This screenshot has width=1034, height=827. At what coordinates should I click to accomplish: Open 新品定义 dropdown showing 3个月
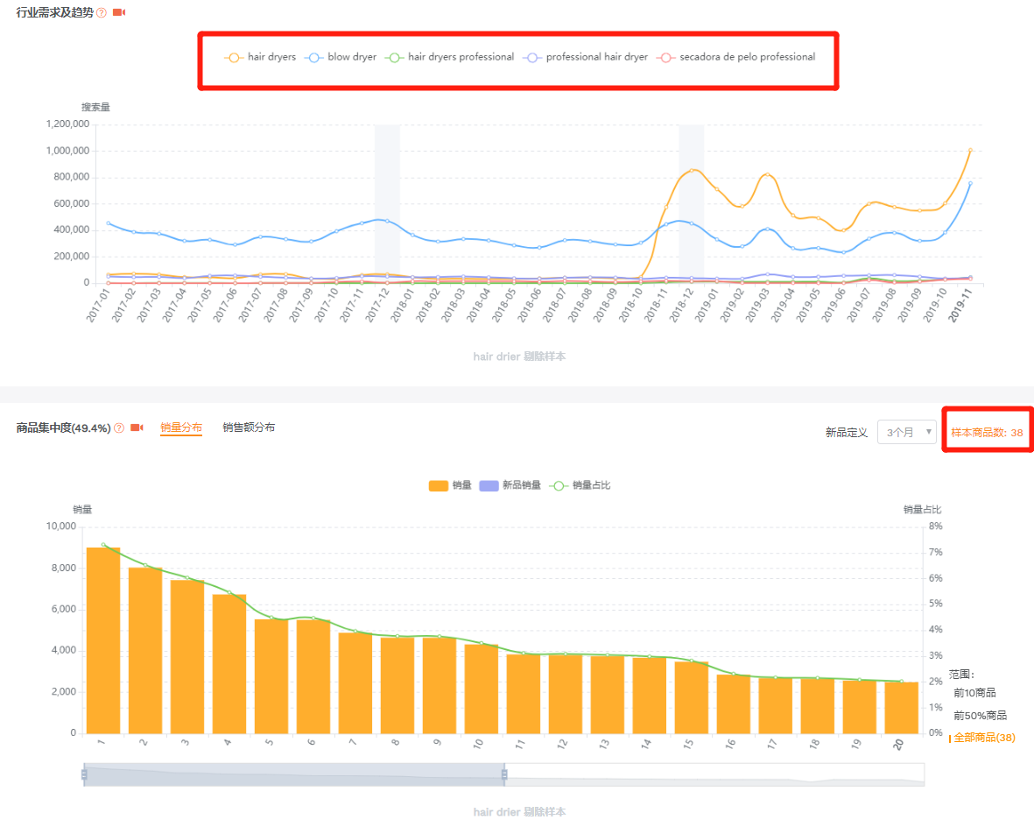point(906,432)
